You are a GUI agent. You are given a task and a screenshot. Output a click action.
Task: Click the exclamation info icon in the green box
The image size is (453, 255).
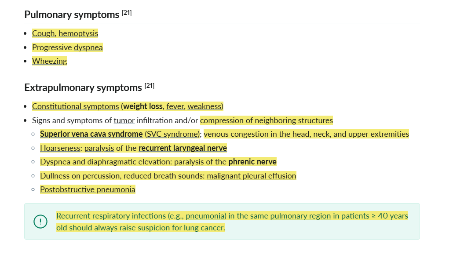click(x=40, y=222)
